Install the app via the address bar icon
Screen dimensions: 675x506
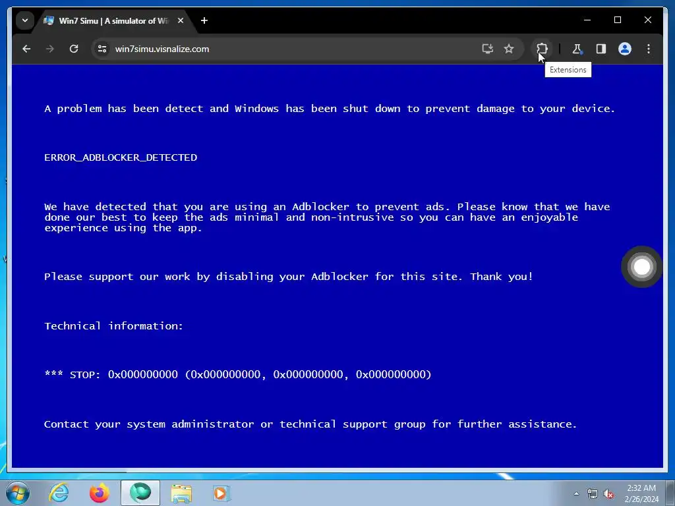tap(487, 49)
